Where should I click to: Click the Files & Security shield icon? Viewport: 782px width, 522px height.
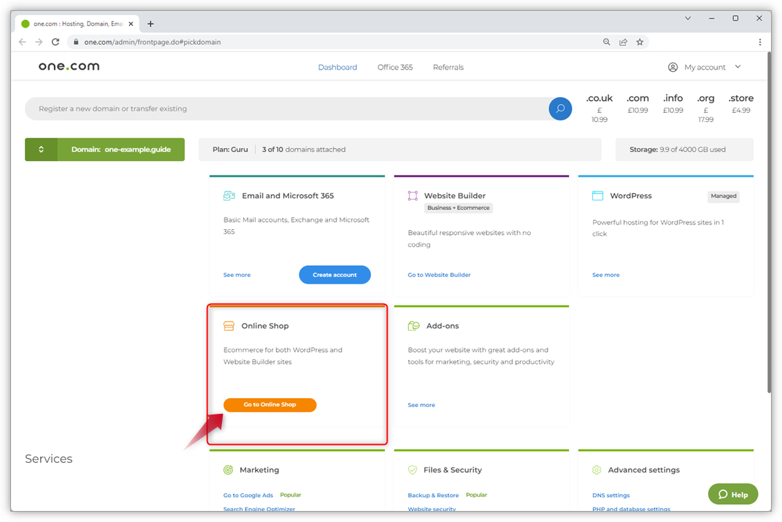tap(412, 470)
